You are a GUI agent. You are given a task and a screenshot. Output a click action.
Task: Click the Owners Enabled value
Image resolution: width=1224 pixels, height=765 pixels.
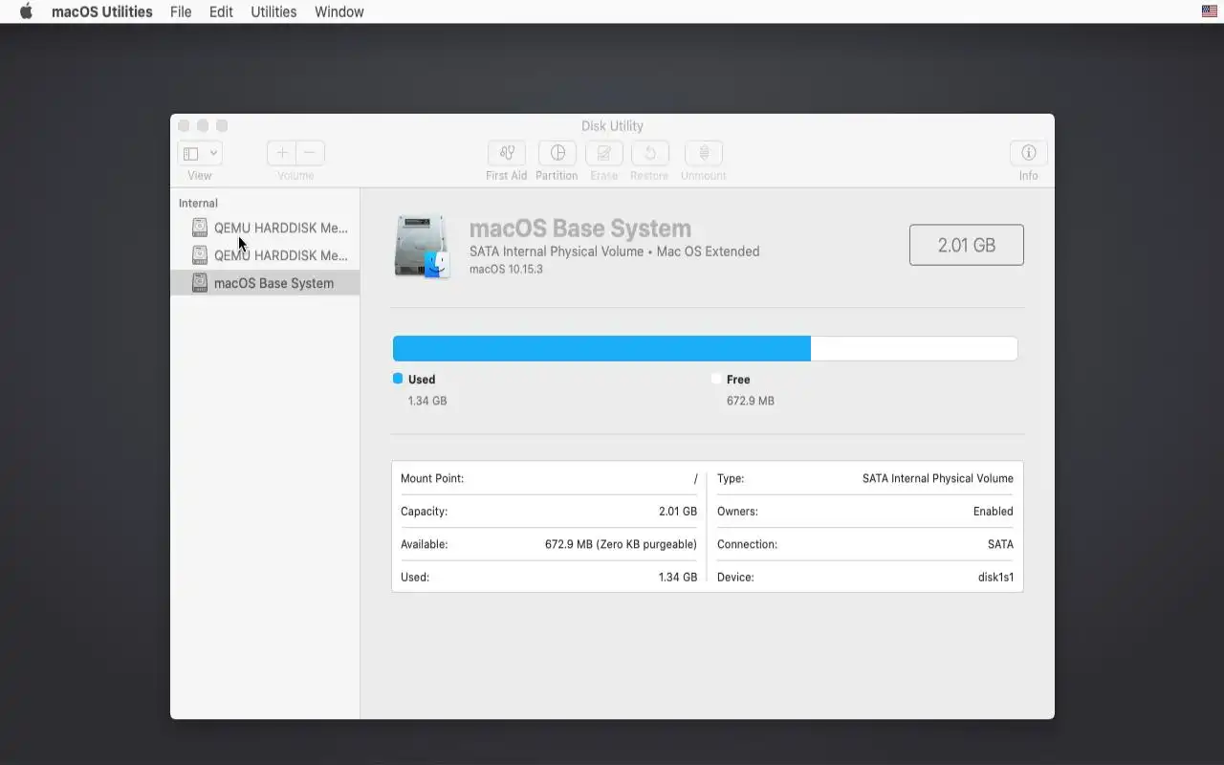993,512
